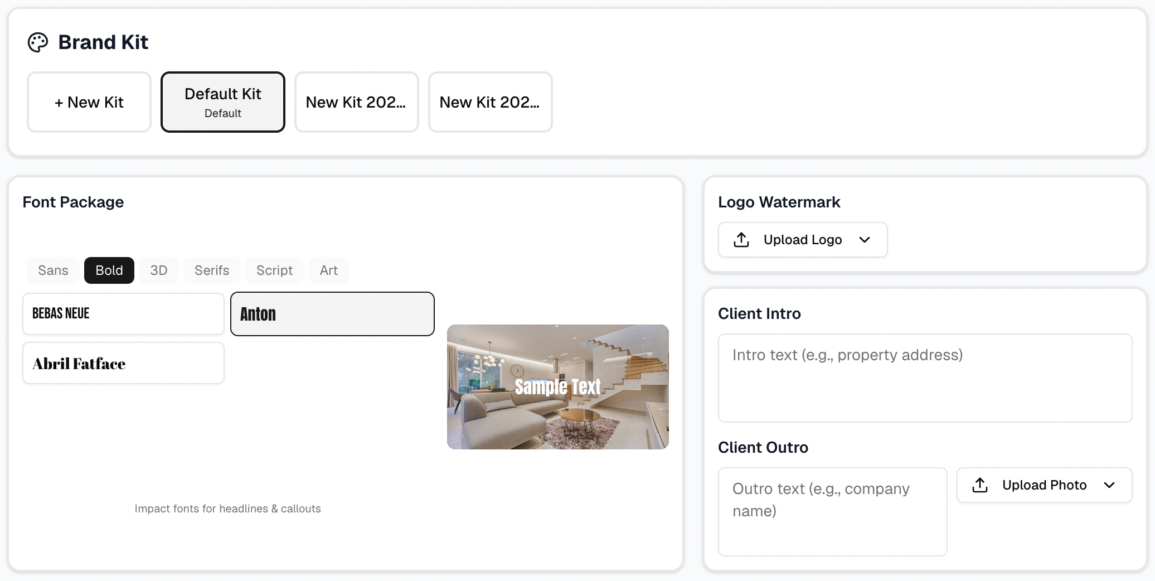Image resolution: width=1155 pixels, height=581 pixels.
Task: Click the upload arrow icon in Upload Photo
Action: tap(980, 485)
